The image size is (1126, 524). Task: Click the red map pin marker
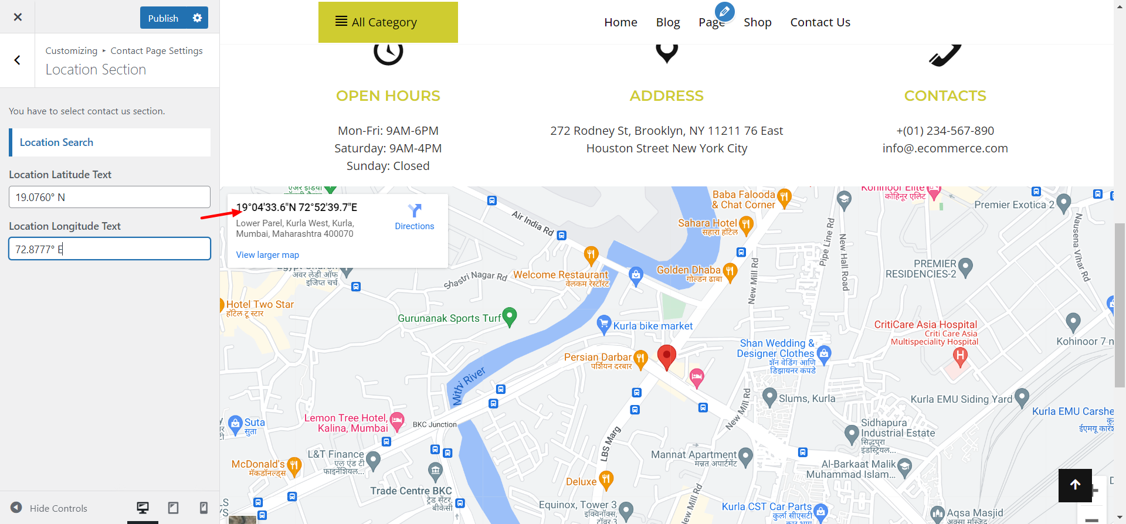point(667,357)
